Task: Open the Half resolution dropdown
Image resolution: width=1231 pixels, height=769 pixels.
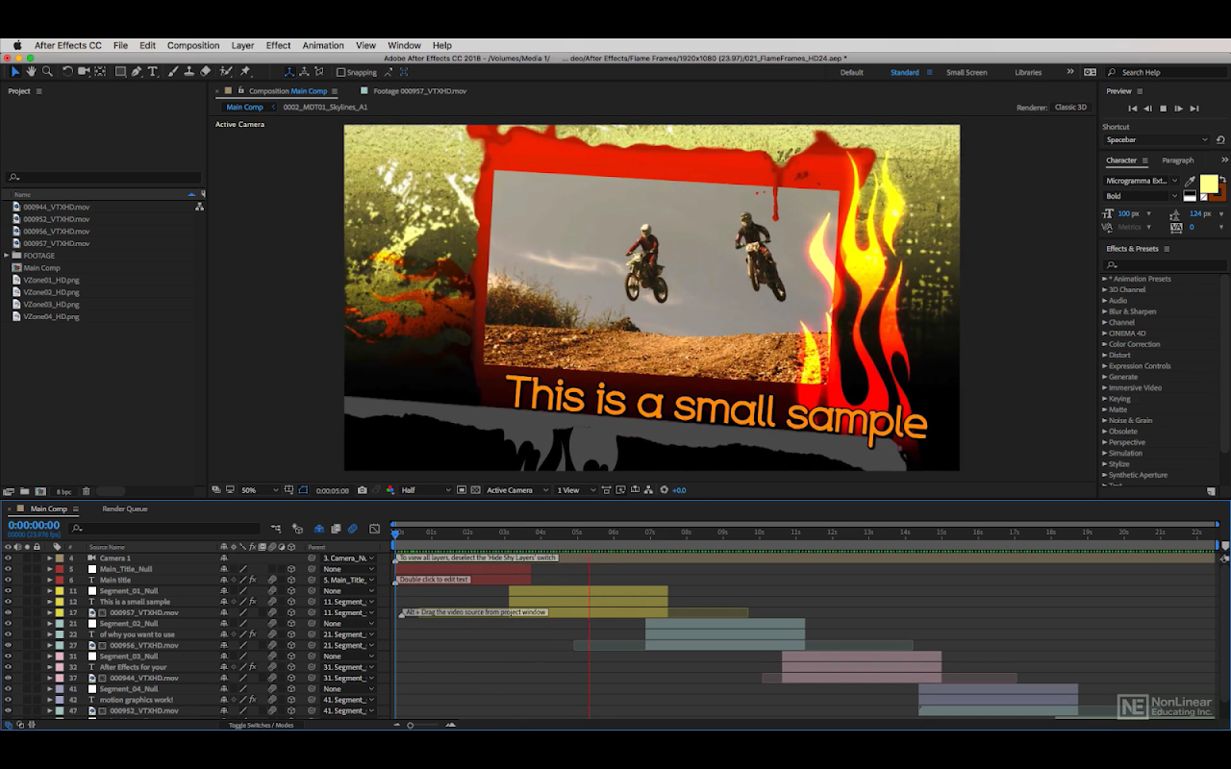Action: (425, 490)
